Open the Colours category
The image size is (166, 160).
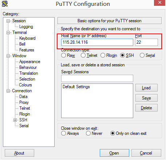click(x=25, y=85)
